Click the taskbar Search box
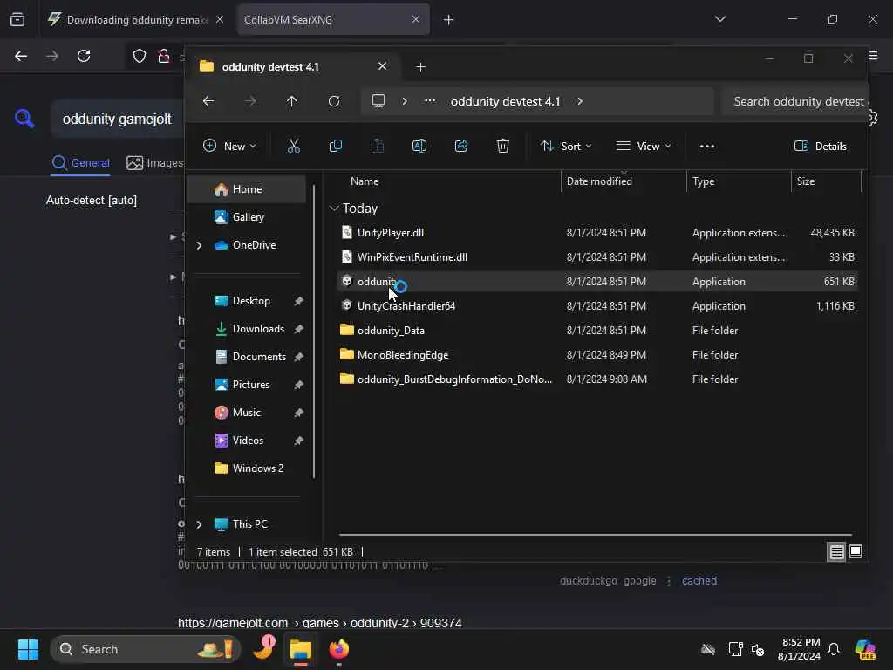Image resolution: width=893 pixels, height=670 pixels. (x=146, y=649)
